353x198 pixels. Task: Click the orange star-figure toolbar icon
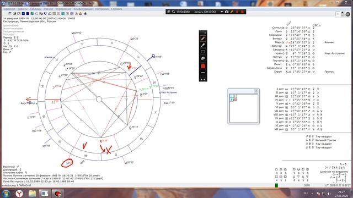[76, 13]
